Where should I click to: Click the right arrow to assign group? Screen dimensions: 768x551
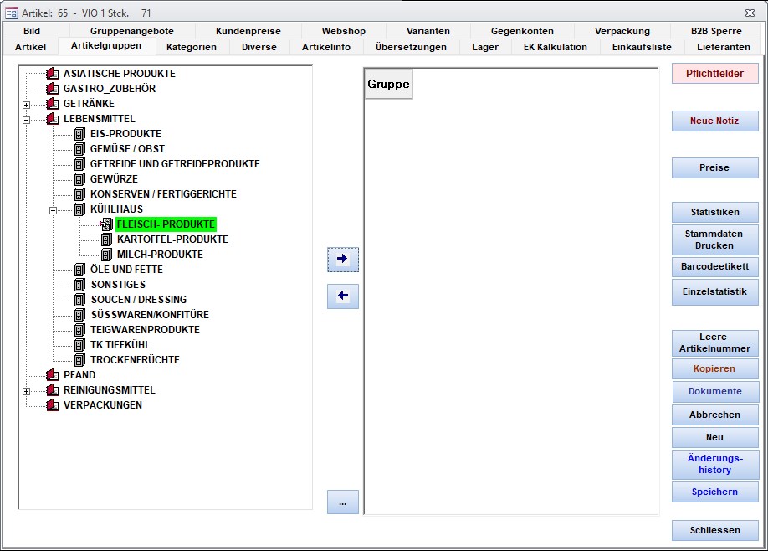(x=342, y=260)
